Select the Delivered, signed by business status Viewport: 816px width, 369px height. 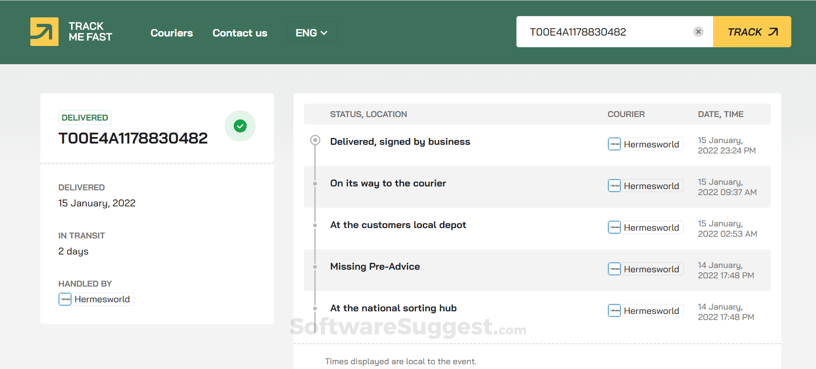click(x=400, y=142)
